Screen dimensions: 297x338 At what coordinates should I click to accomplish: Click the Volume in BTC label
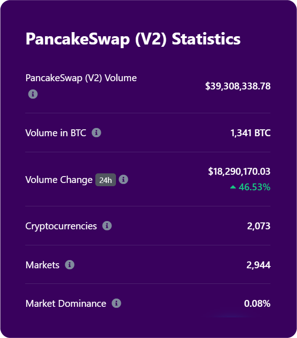[x=56, y=133]
